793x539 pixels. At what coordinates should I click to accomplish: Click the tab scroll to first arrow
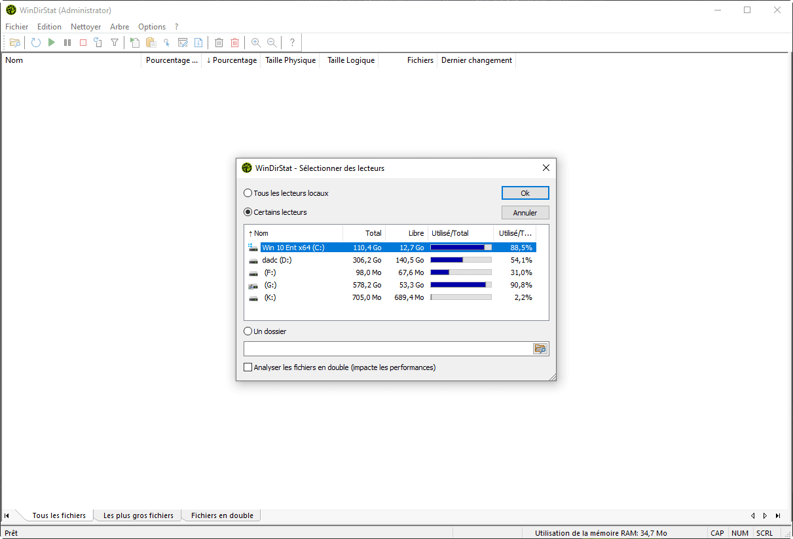[7, 515]
